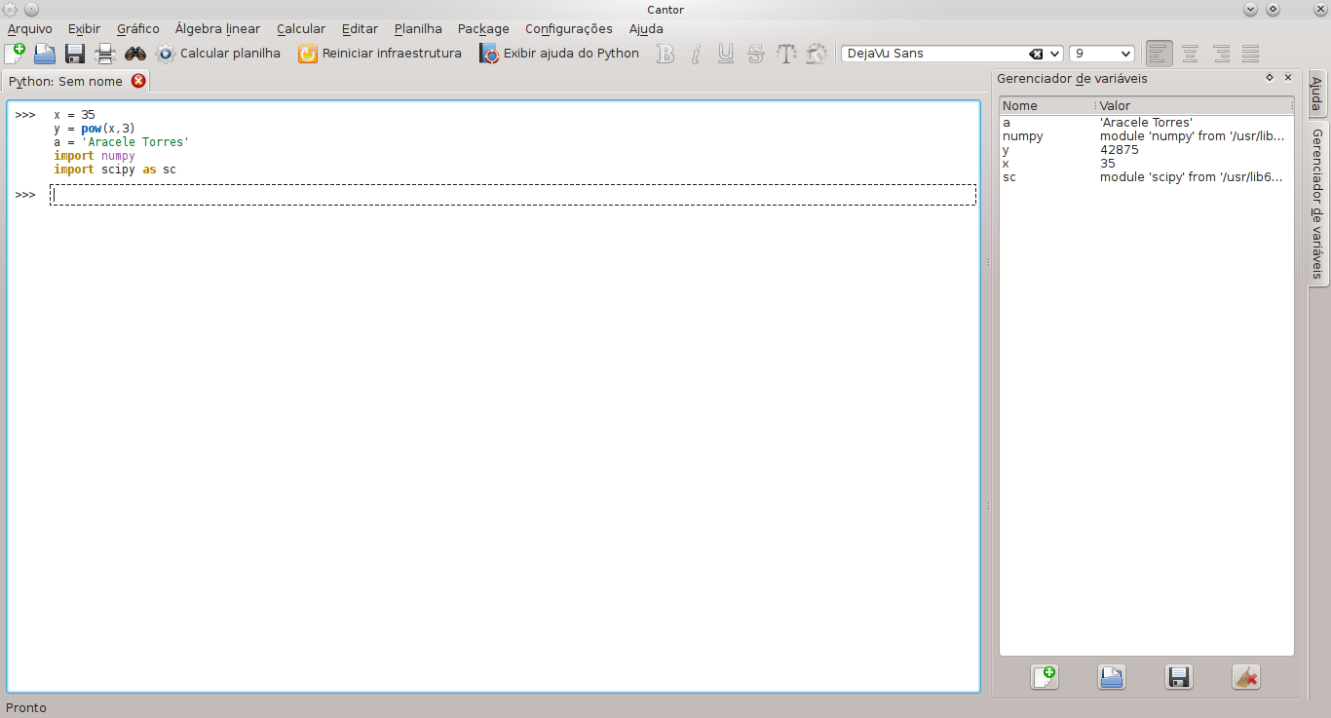This screenshot has width=1331, height=718.
Task: Open find with binoculars icon
Action: click(x=135, y=54)
